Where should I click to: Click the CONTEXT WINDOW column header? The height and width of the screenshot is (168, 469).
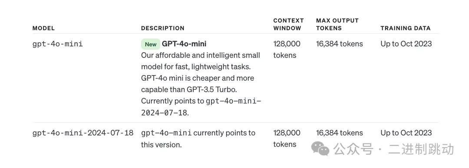point(288,24)
